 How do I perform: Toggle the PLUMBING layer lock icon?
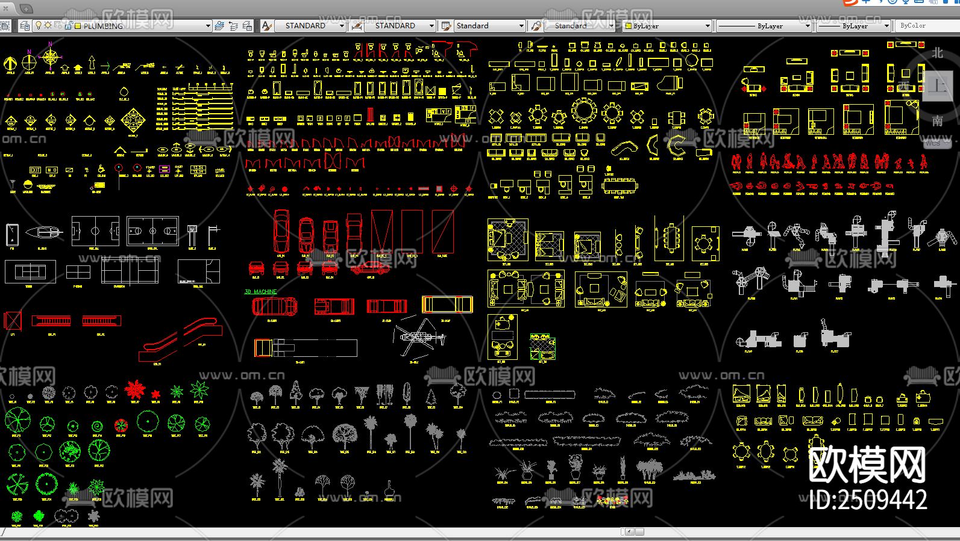pyautogui.click(x=69, y=26)
